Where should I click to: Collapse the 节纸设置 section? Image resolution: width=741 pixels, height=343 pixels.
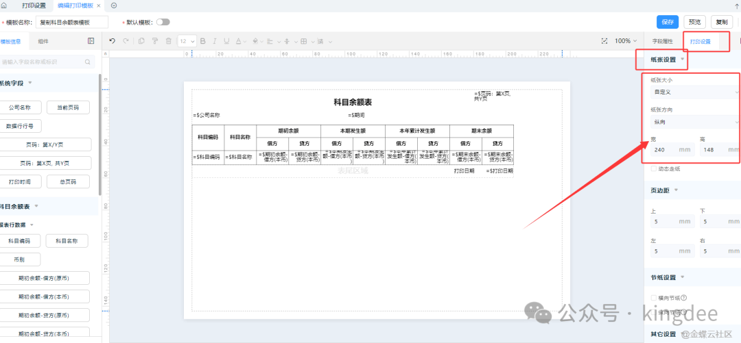pos(683,277)
